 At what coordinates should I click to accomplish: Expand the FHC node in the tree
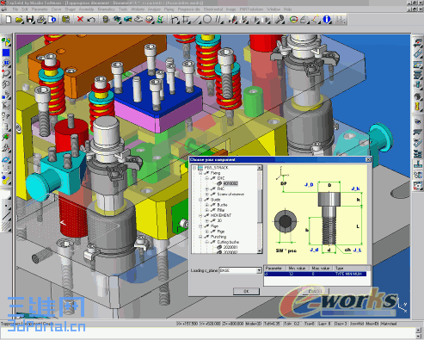click(206, 189)
